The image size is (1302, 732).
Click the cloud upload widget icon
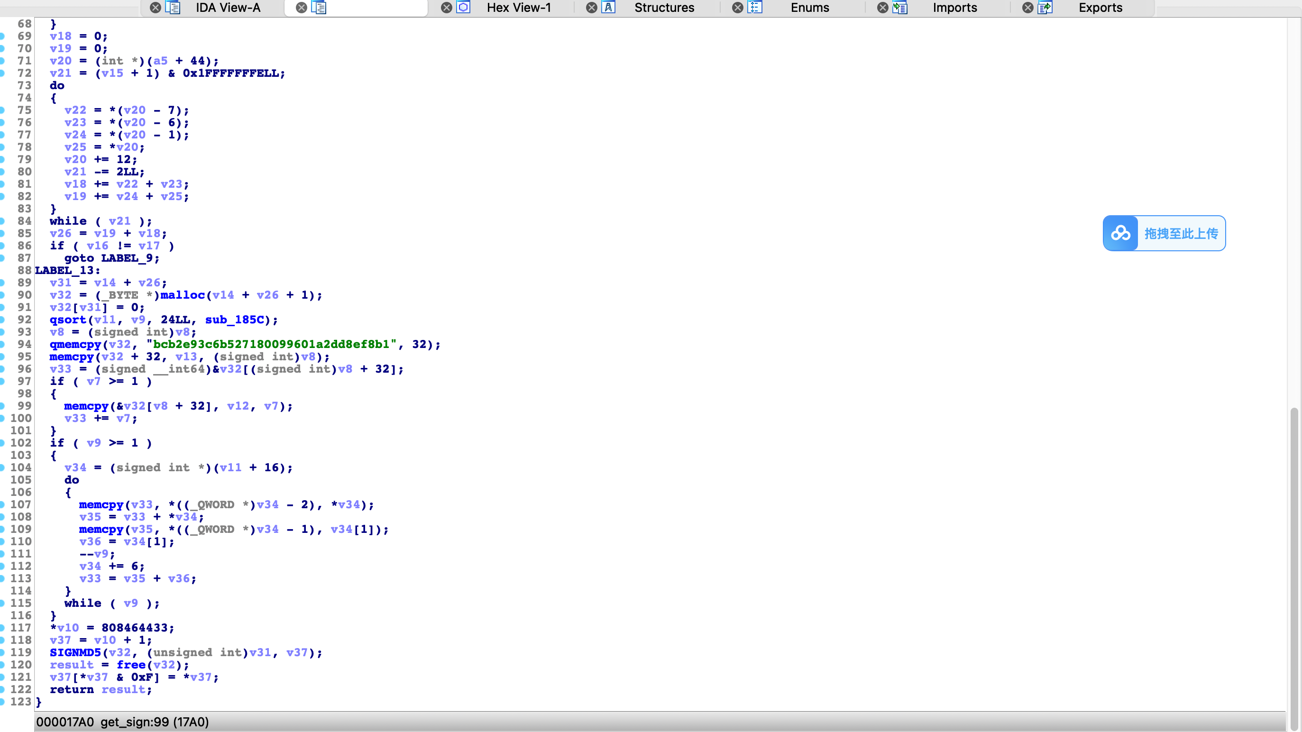[1120, 233]
